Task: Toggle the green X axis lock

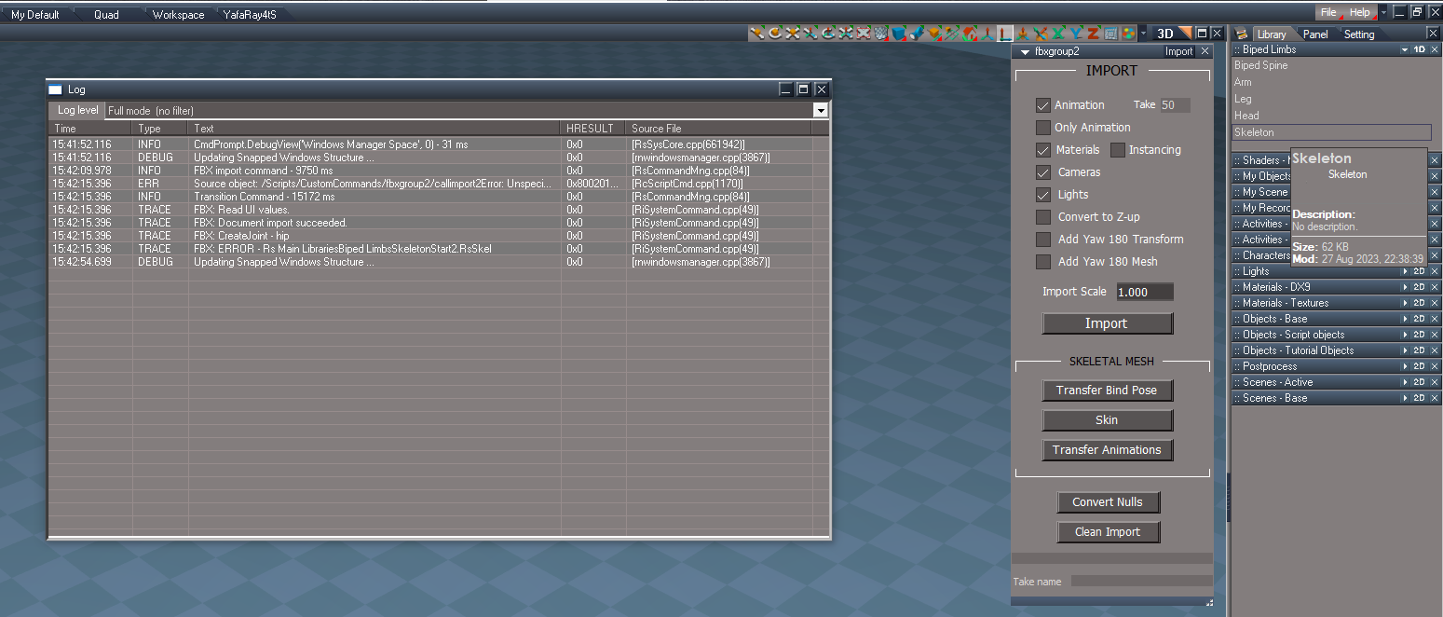Action: tap(1058, 34)
